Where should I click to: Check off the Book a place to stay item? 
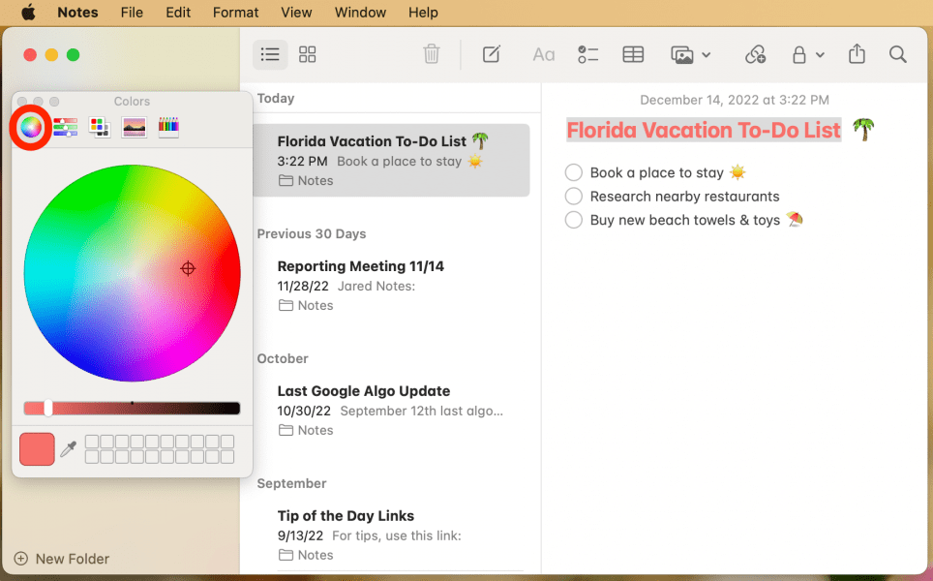[x=572, y=172]
